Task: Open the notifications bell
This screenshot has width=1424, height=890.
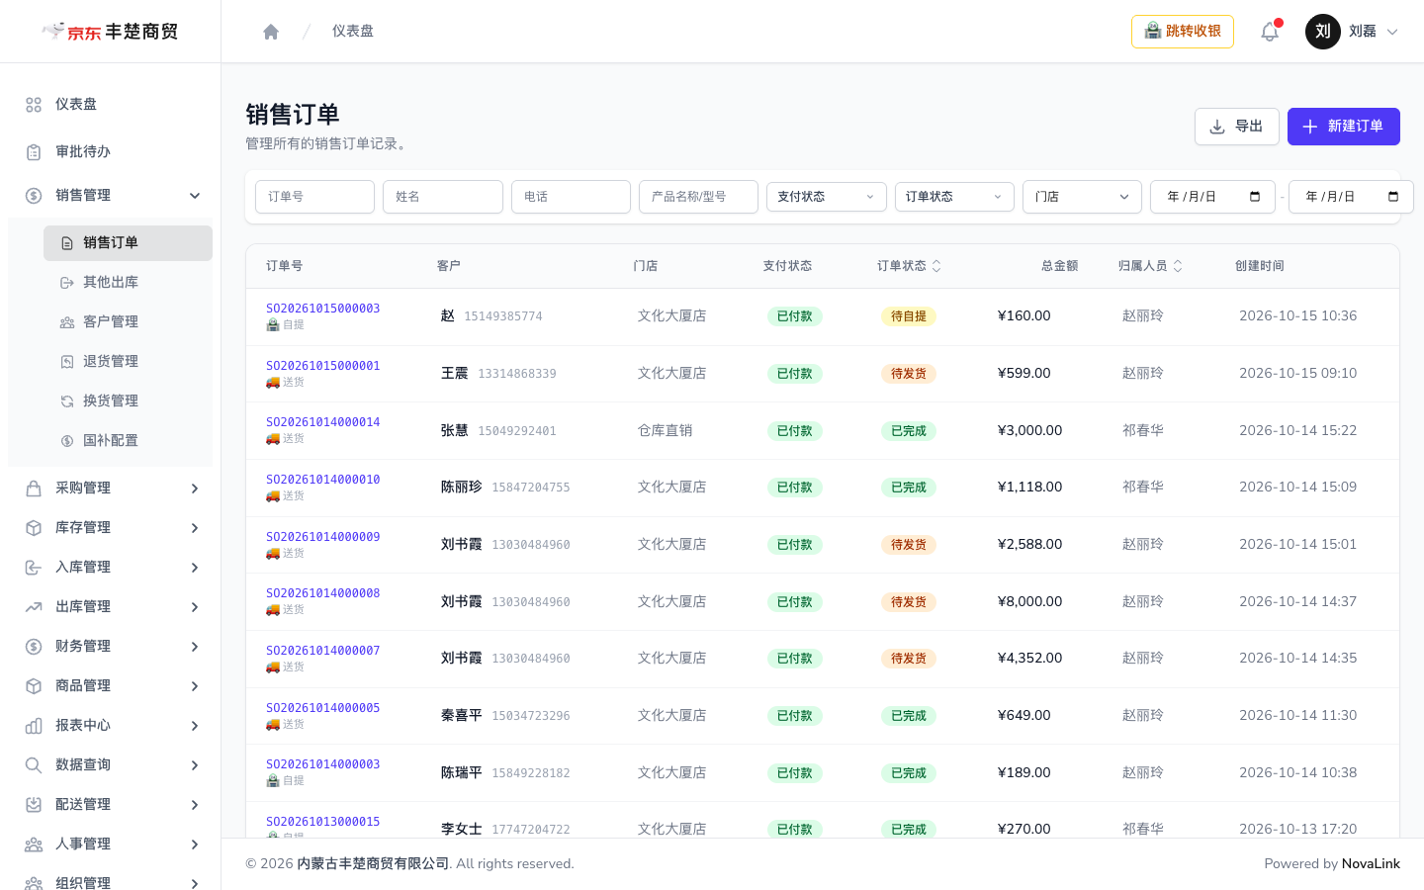Action: point(1270,32)
